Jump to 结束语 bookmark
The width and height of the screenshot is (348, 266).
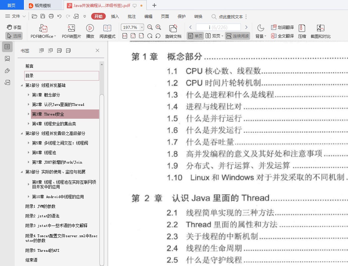[x=32, y=260]
